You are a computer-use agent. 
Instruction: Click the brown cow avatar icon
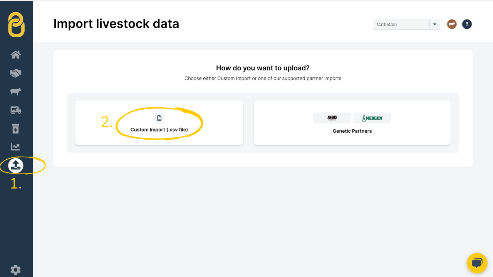click(x=452, y=24)
